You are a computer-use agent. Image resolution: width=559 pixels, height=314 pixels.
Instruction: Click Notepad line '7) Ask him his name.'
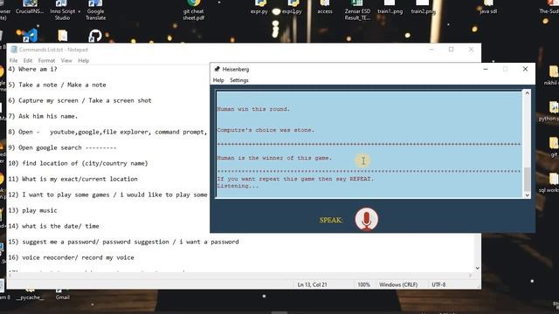point(43,116)
